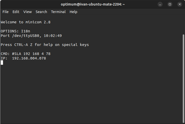Click the "Welcome to minicom 2.8" line
185x124 pixels.
tap(26, 22)
